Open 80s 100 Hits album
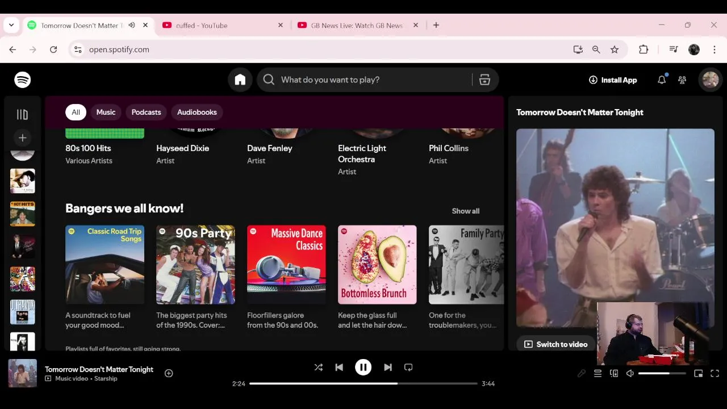The width and height of the screenshot is (727, 409). coord(88,148)
